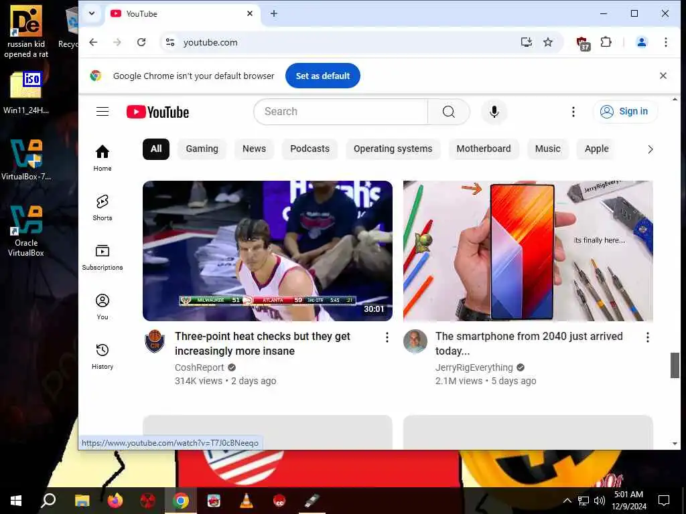Go to Home in YouTube sidebar
This screenshot has height=514, width=686.
[102, 158]
